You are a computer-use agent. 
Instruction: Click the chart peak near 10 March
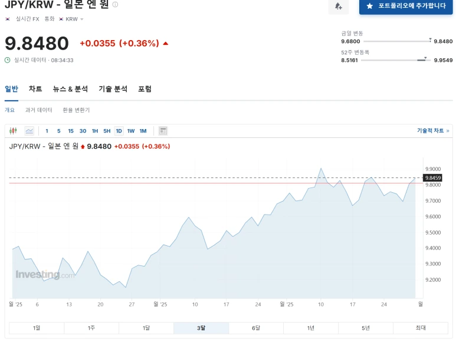321,168
